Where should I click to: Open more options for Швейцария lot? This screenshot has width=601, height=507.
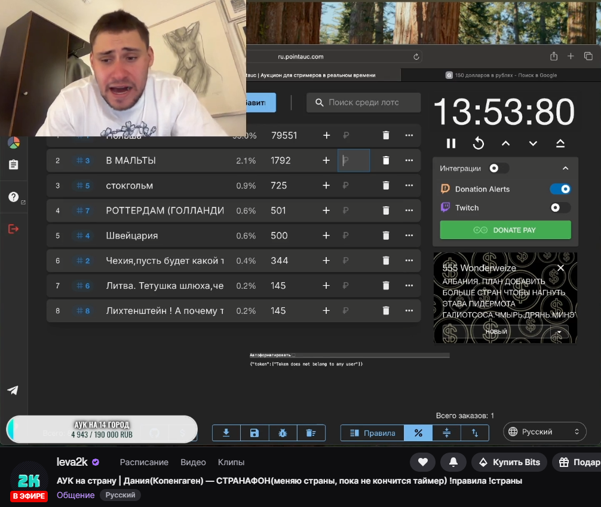pos(409,236)
